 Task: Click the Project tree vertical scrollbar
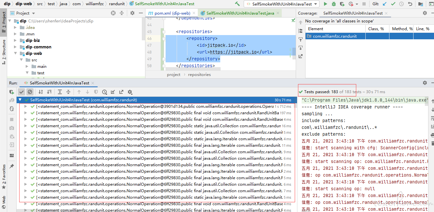pos(143,29)
